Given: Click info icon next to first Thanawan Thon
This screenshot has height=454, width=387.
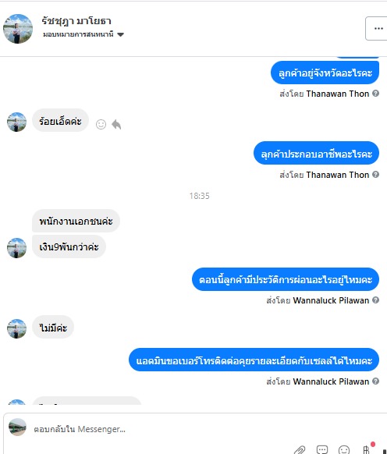Looking at the screenshot, I should (x=375, y=94).
